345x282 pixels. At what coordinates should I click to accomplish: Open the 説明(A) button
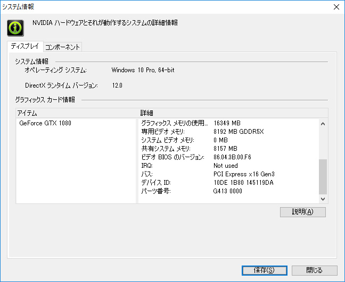(x=303, y=212)
